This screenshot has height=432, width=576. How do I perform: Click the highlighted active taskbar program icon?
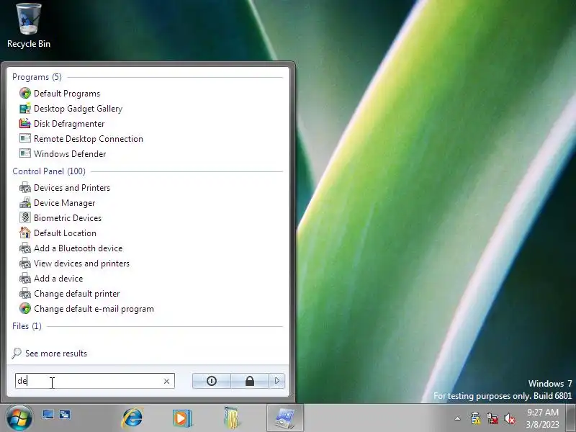click(285, 418)
